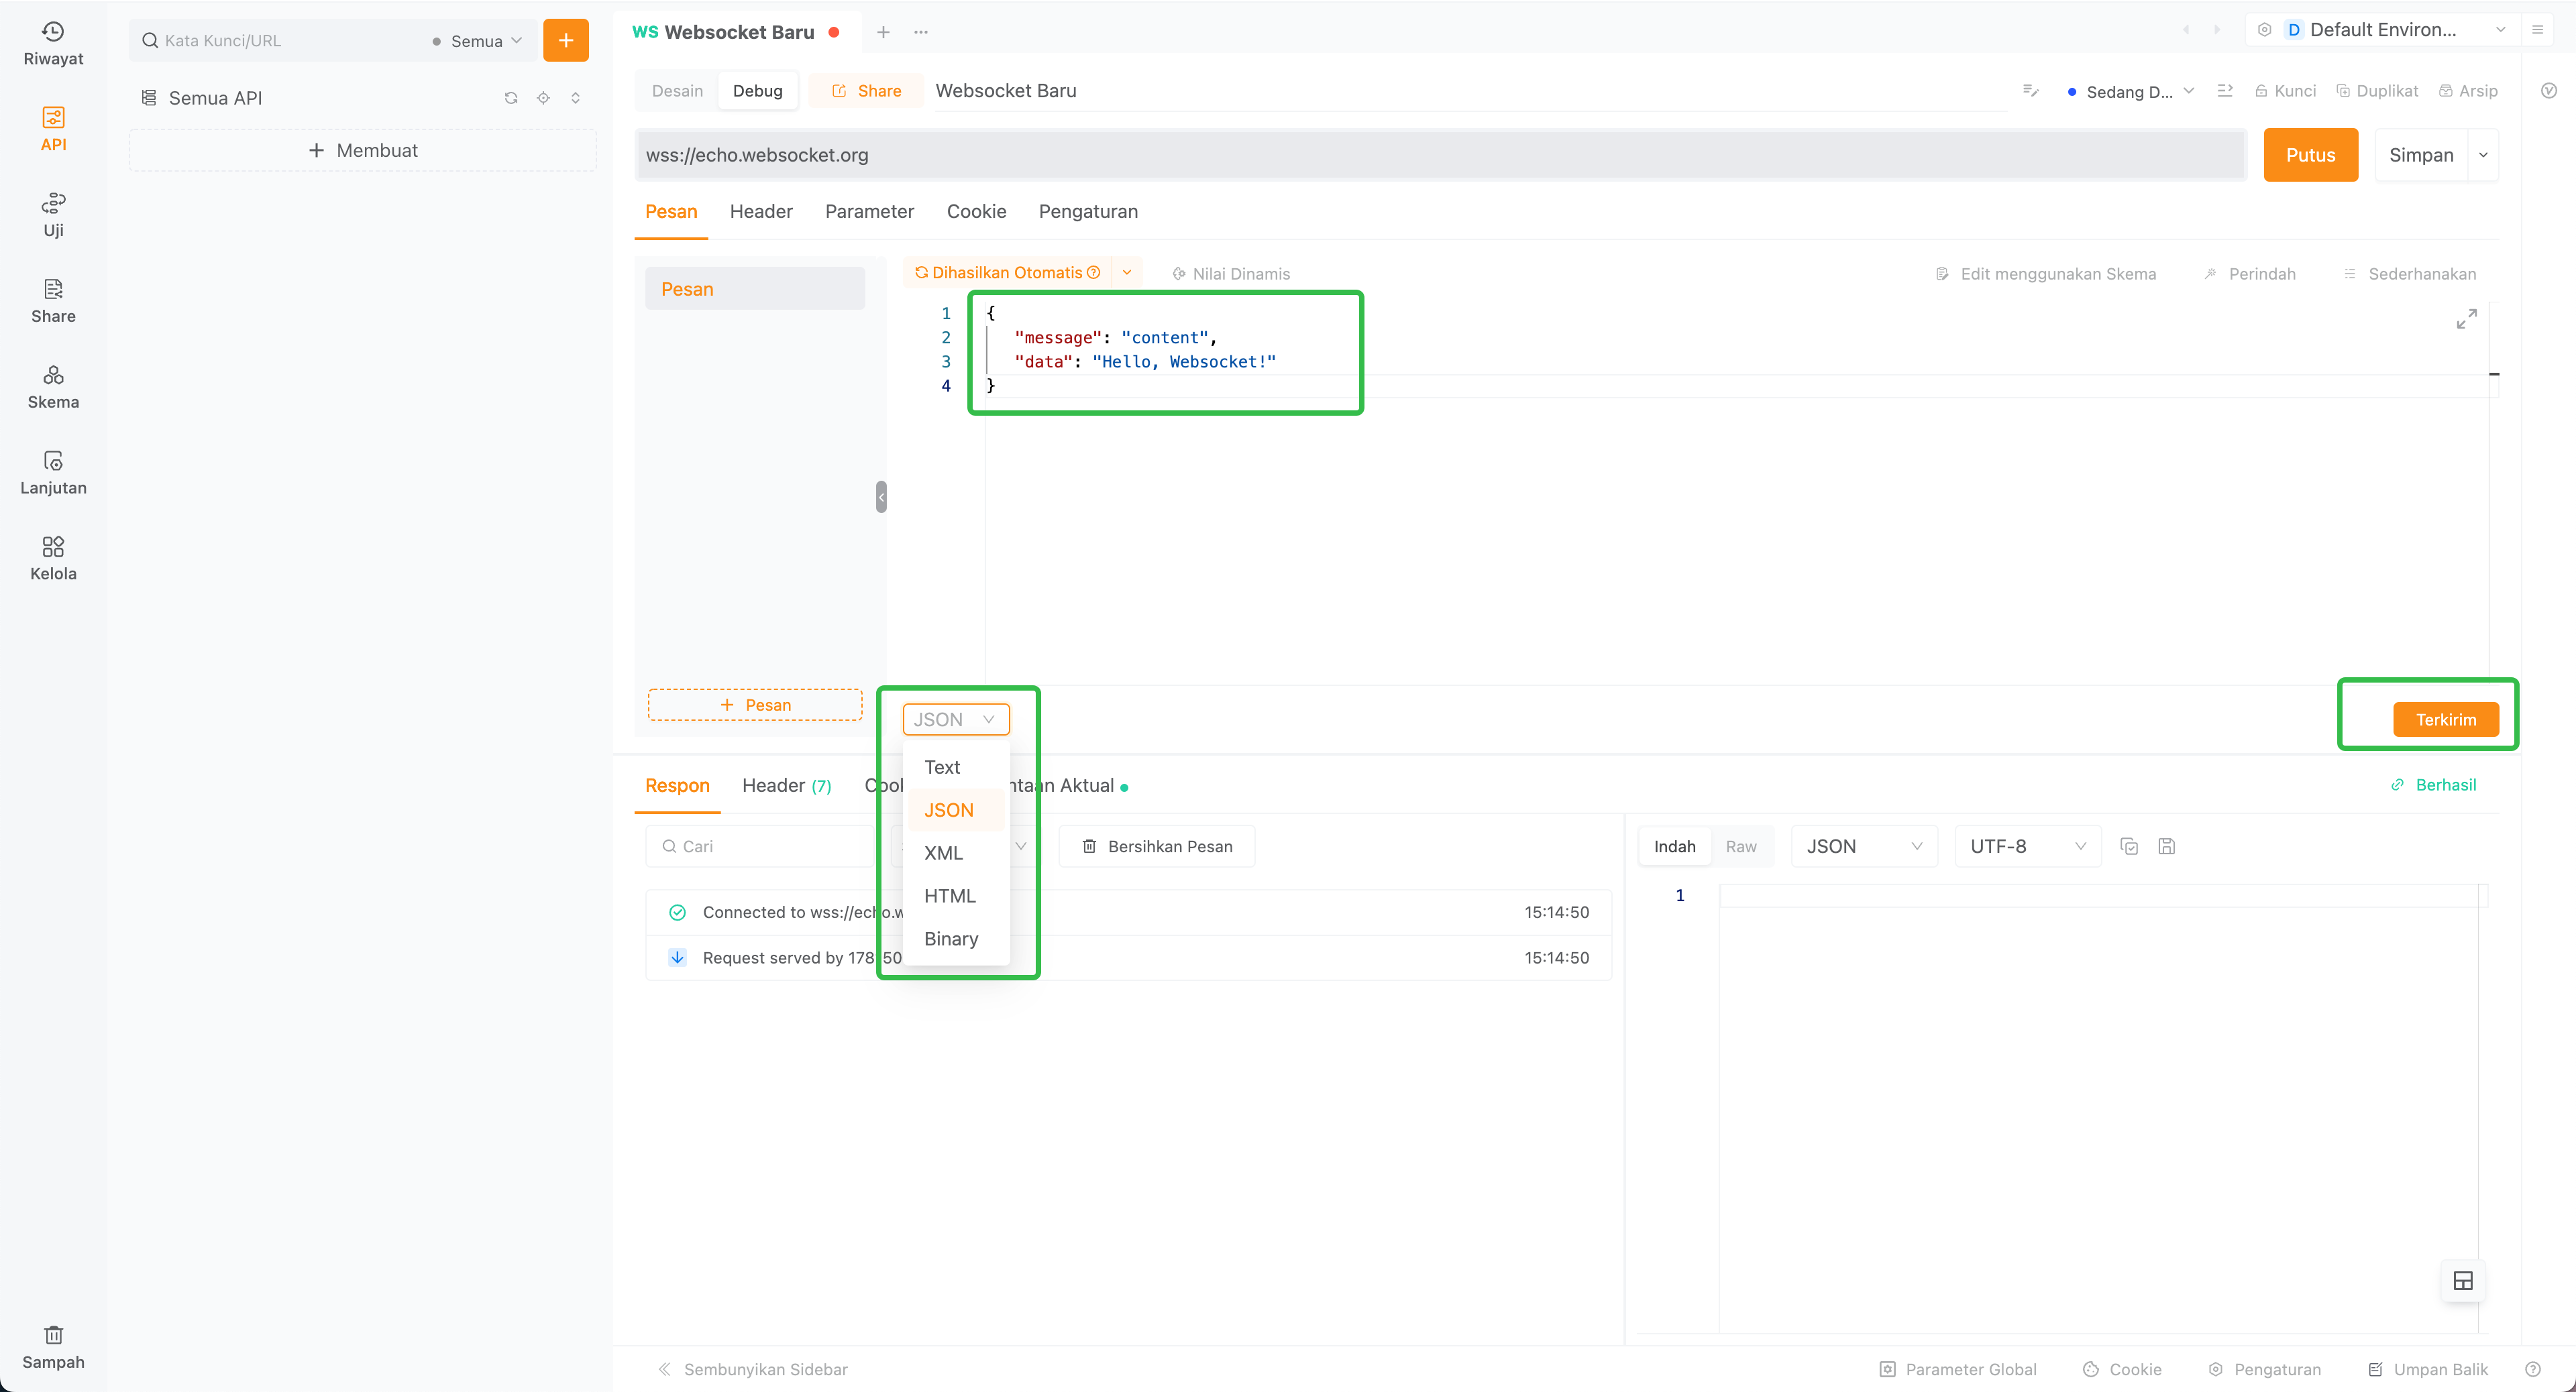This screenshot has height=1392, width=2576.
Task: Open the Header request tab
Action: pos(761,212)
